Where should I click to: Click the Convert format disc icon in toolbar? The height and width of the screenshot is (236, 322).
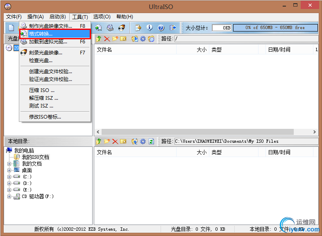pyautogui.click(x=99, y=28)
